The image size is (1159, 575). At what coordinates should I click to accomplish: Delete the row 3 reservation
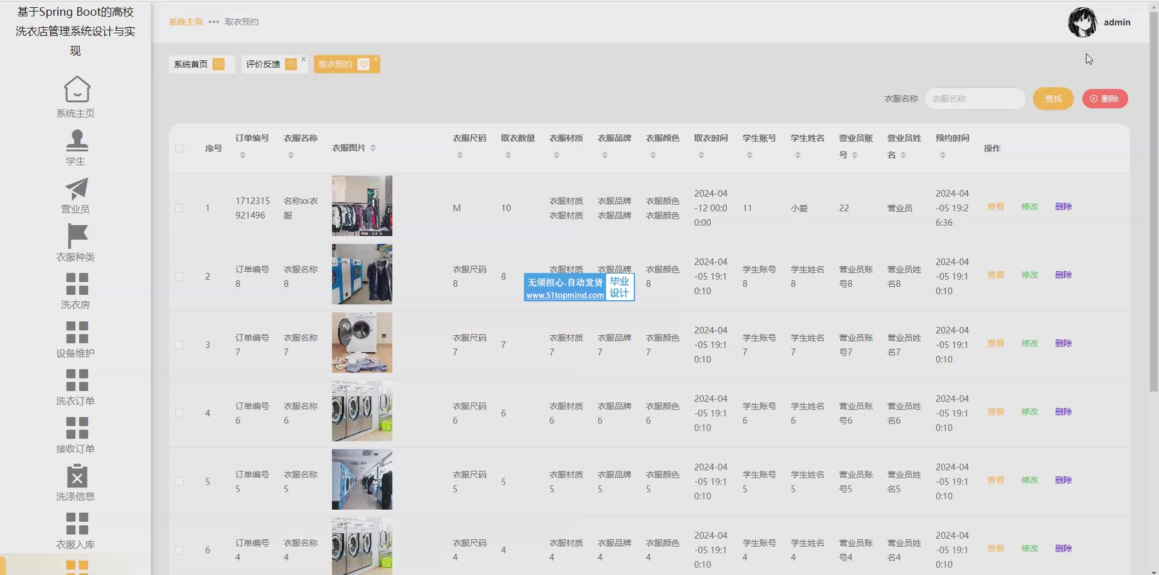1063,343
